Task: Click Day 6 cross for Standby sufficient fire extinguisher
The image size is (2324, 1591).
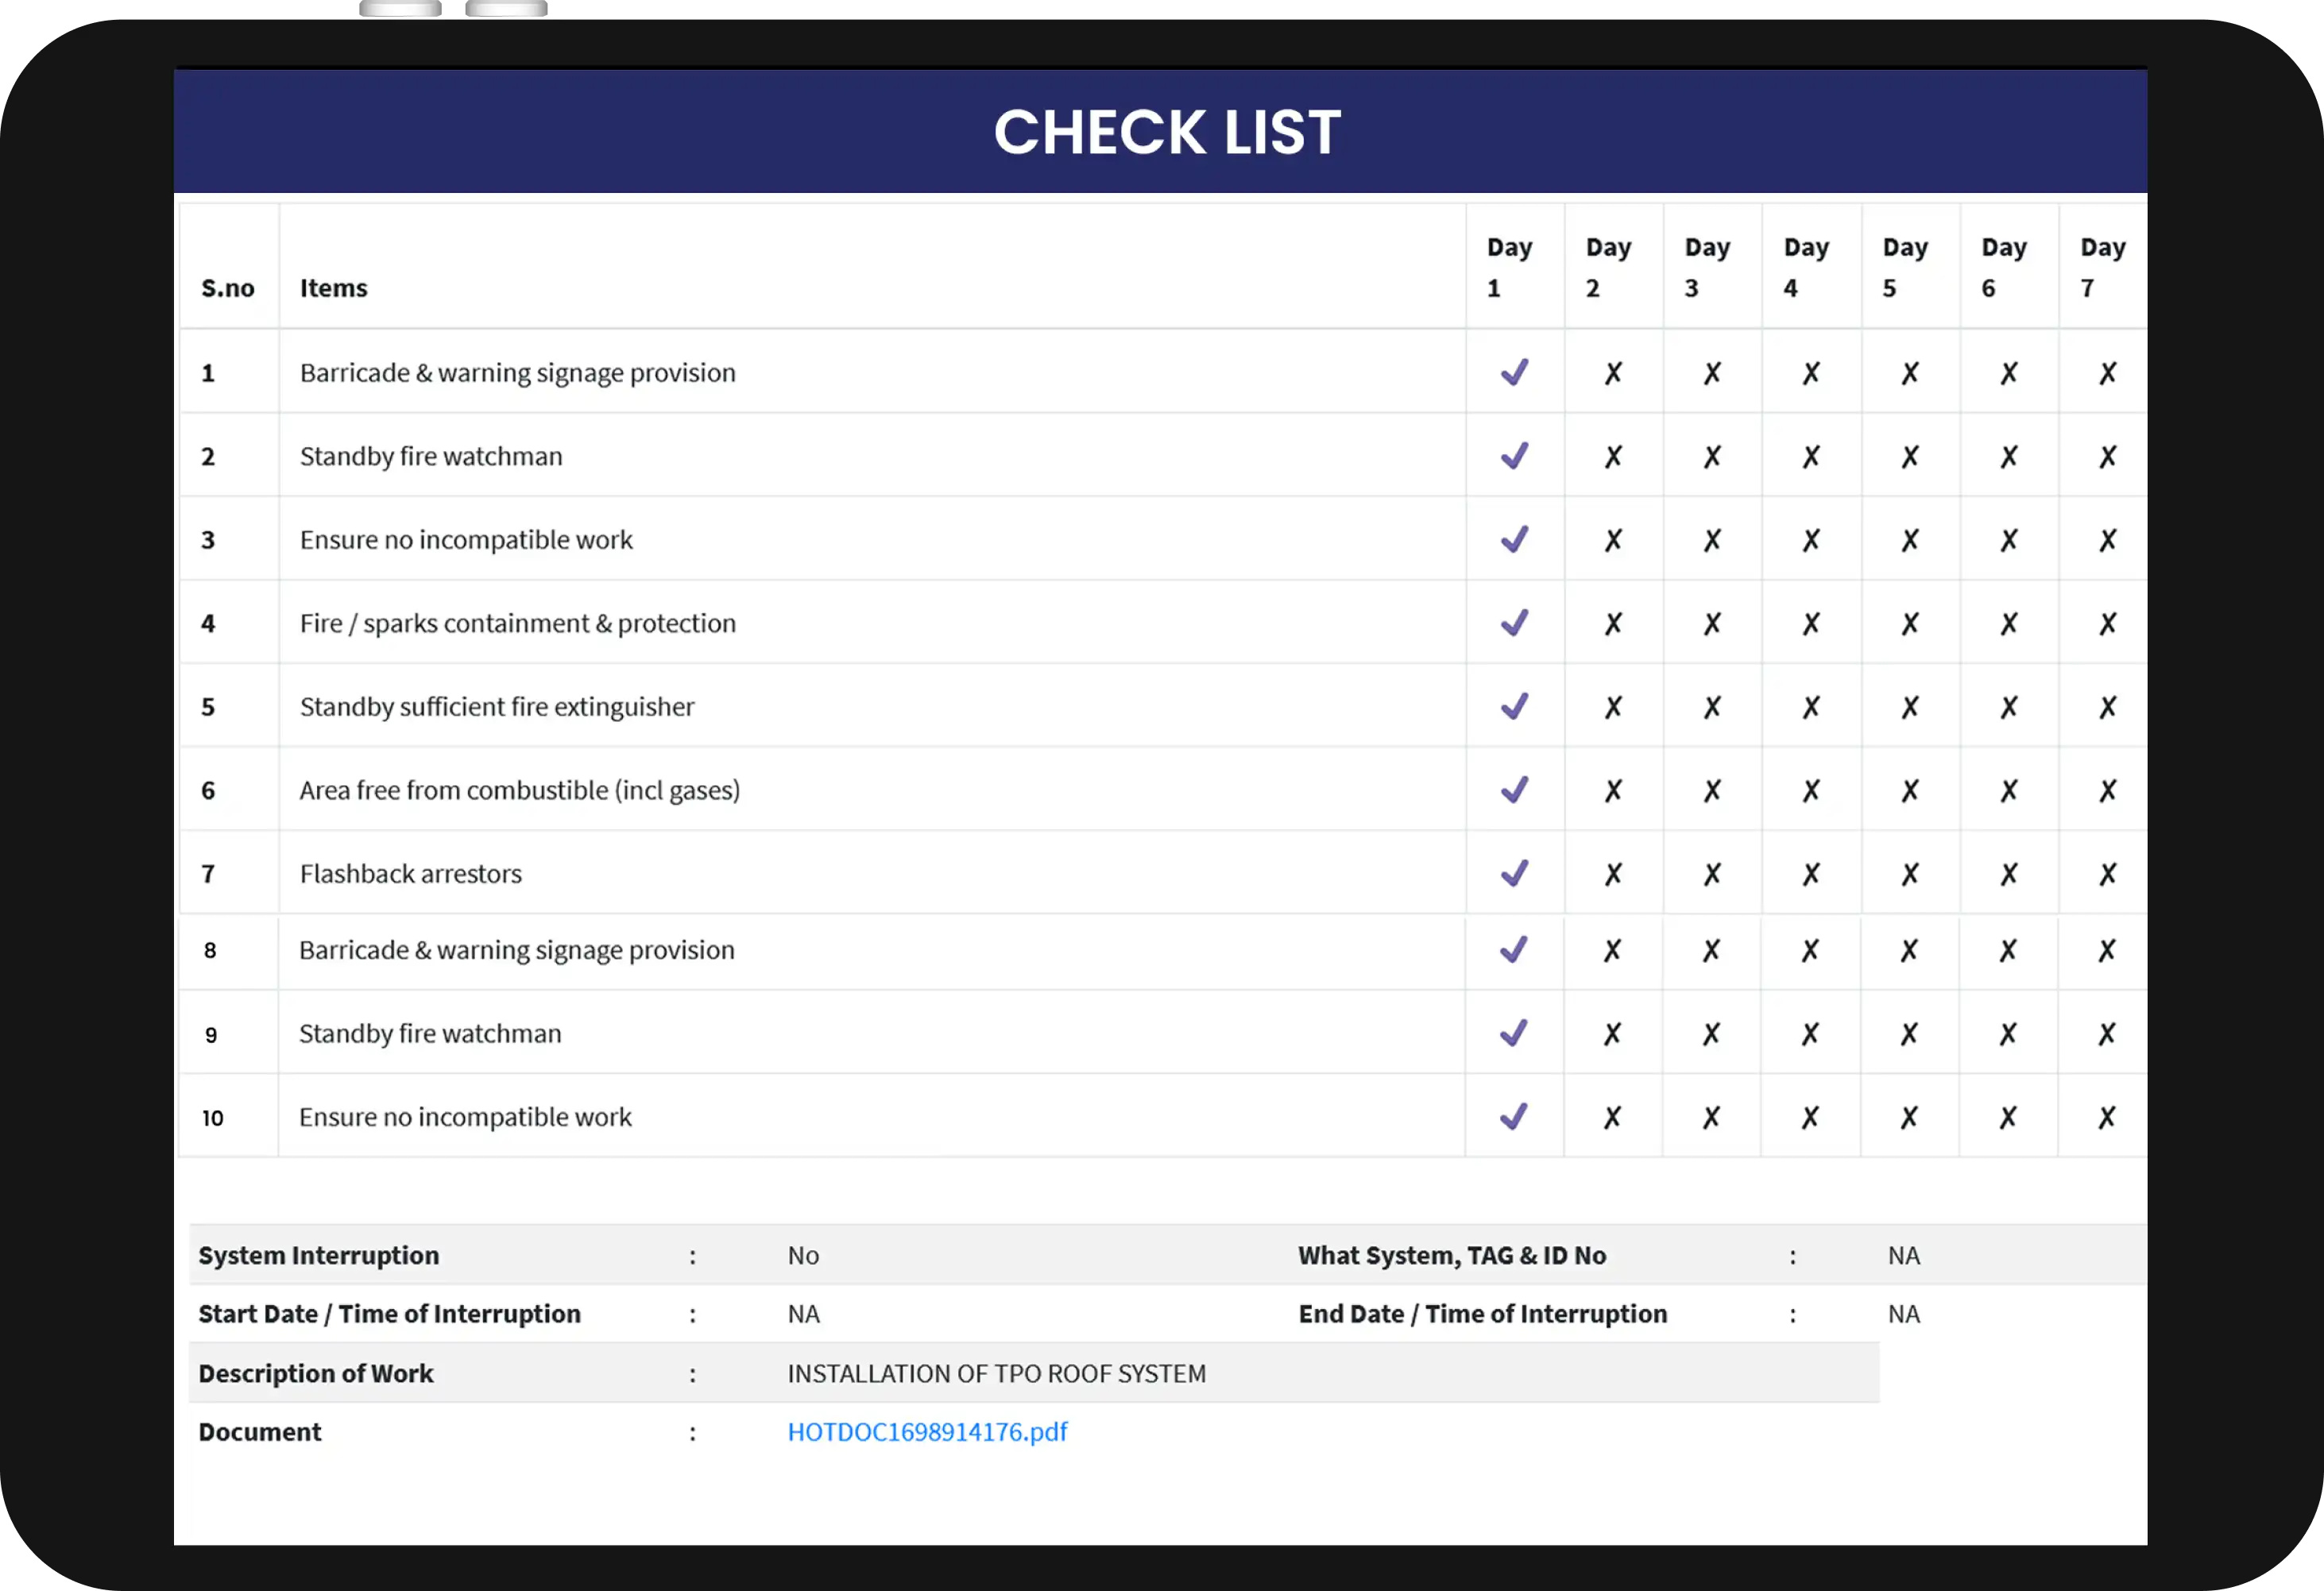Action: point(2009,707)
